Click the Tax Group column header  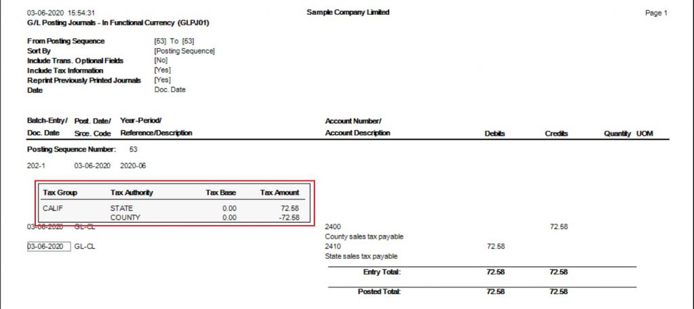coord(60,192)
